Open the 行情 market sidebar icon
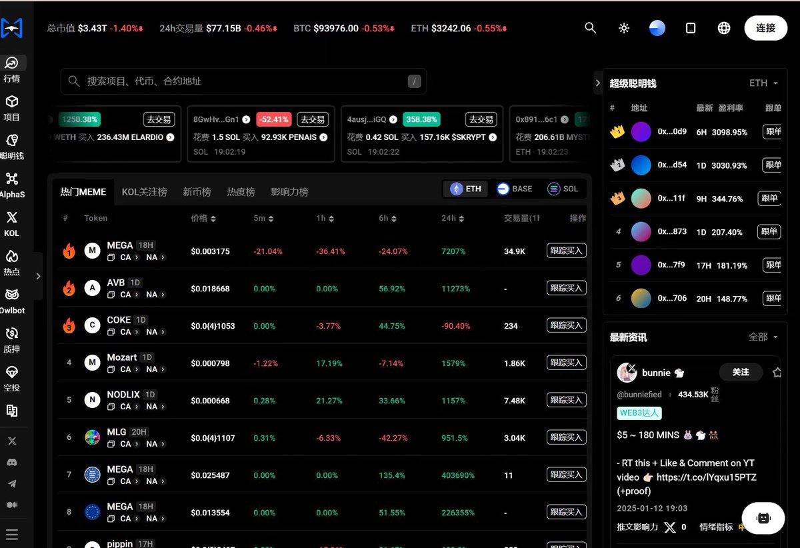Image resolution: width=800 pixels, height=548 pixels. pyautogui.click(x=12, y=63)
